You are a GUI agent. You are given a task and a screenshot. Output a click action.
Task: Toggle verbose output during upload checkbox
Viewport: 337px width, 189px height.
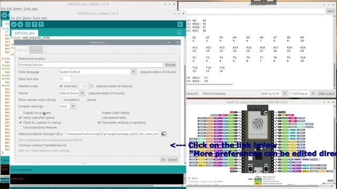click(84, 100)
